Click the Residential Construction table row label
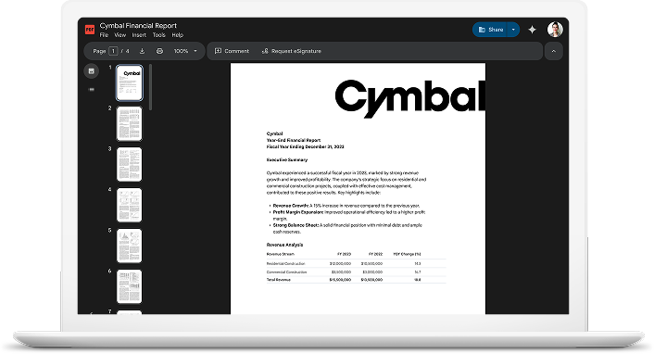This screenshot has width=654, height=354. [285, 264]
